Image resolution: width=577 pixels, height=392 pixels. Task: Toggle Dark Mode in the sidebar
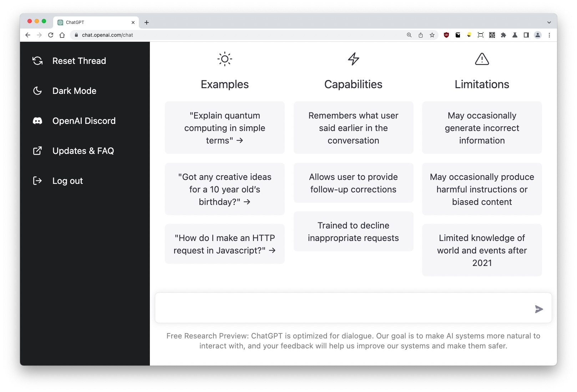pyautogui.click(x=74, y=91)
